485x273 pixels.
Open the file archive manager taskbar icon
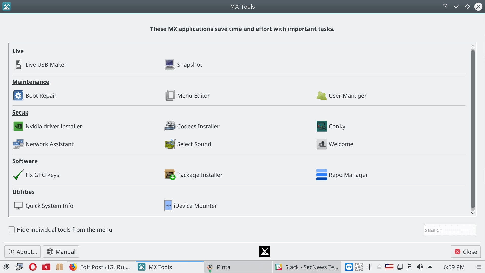(x=59, y=267)
